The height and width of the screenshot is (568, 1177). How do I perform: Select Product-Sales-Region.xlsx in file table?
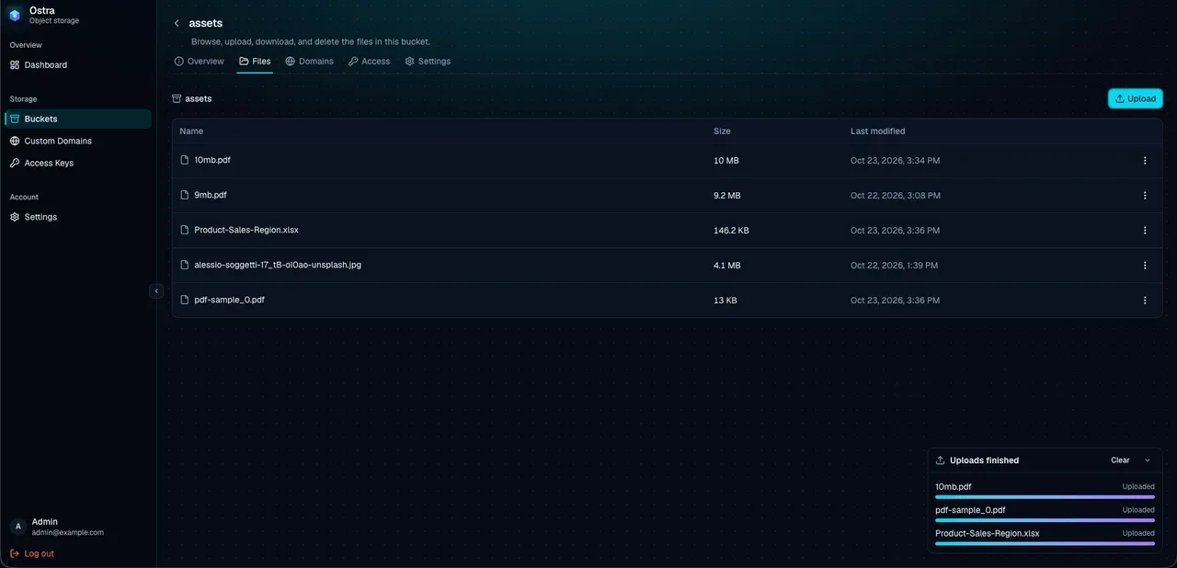(x=246, y=230)
